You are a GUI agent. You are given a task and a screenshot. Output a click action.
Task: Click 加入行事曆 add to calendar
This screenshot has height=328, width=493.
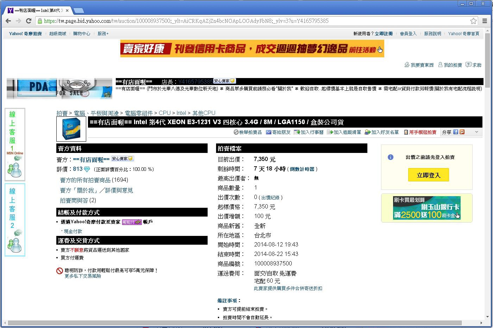(309, 132)
